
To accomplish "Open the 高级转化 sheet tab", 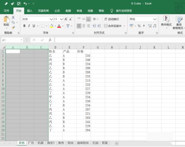I will tap(83, 143).
